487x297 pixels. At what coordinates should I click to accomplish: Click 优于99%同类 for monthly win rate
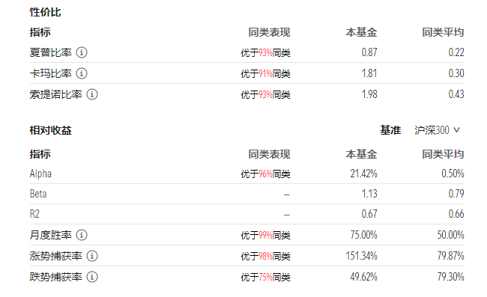(265, 236)
